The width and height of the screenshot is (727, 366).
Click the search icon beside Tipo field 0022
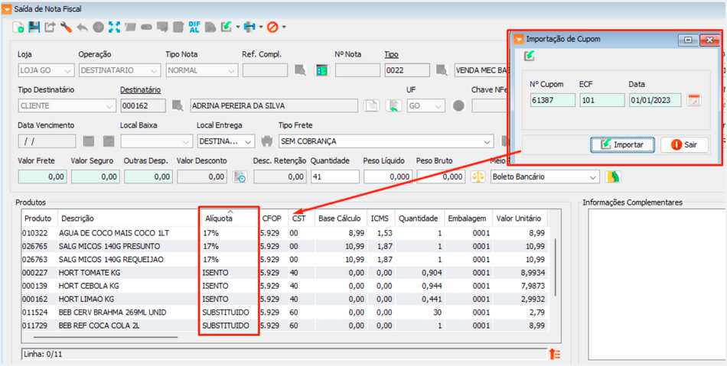click(x=442, y=70)
